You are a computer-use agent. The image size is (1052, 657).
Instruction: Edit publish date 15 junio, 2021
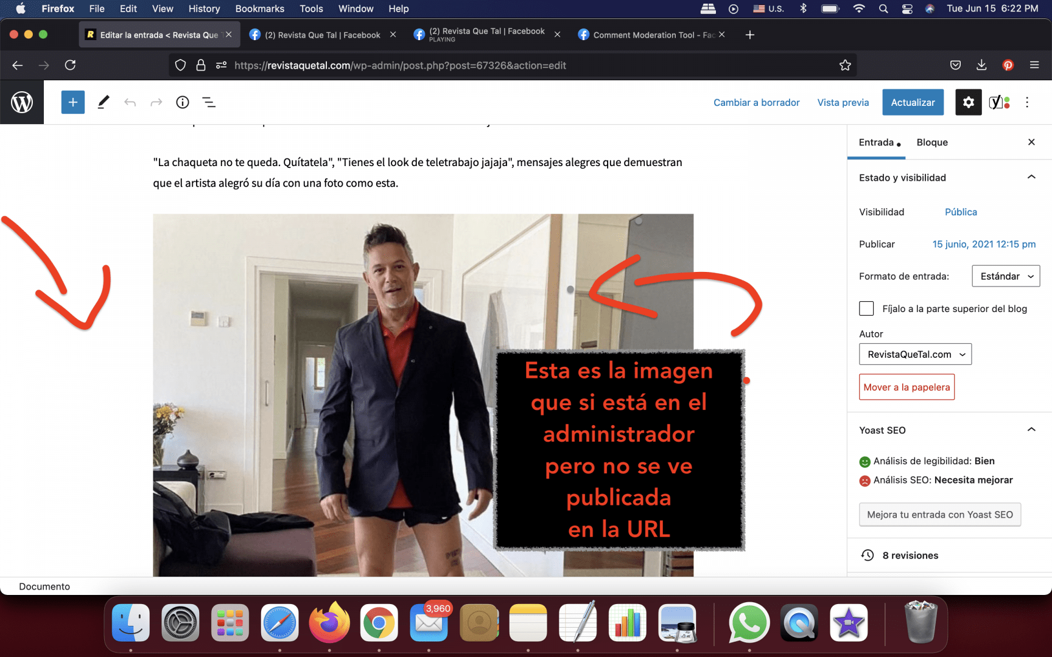point(984,244)
